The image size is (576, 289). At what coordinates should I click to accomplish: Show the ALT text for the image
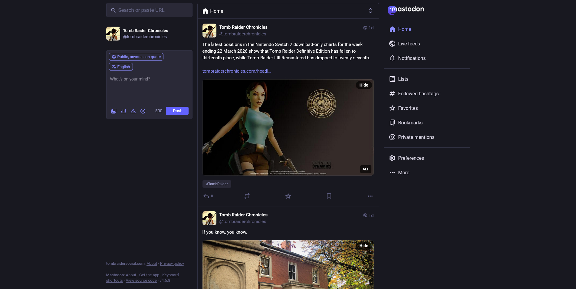[365, 169]
